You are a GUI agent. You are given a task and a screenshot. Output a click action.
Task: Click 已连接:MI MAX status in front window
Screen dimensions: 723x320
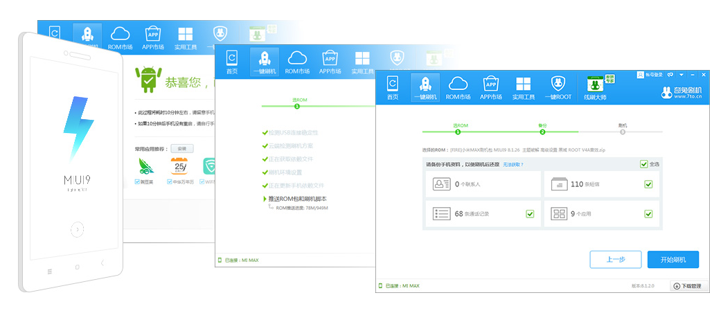pyautogui.click(x=400, y=286)
